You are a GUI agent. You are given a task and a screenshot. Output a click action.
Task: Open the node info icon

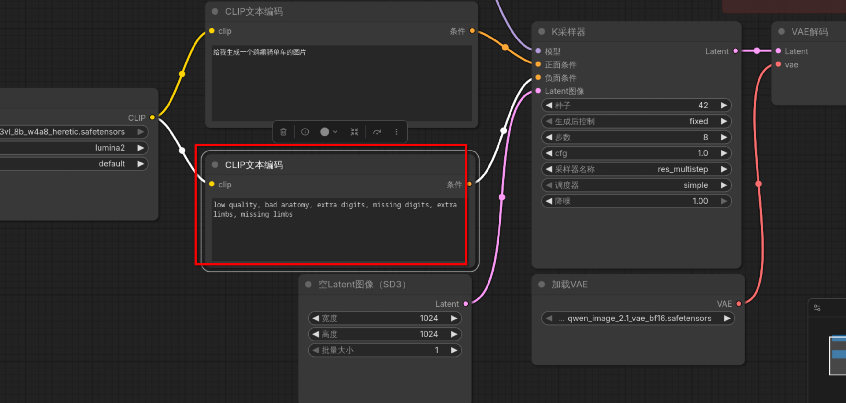point(305,132)
